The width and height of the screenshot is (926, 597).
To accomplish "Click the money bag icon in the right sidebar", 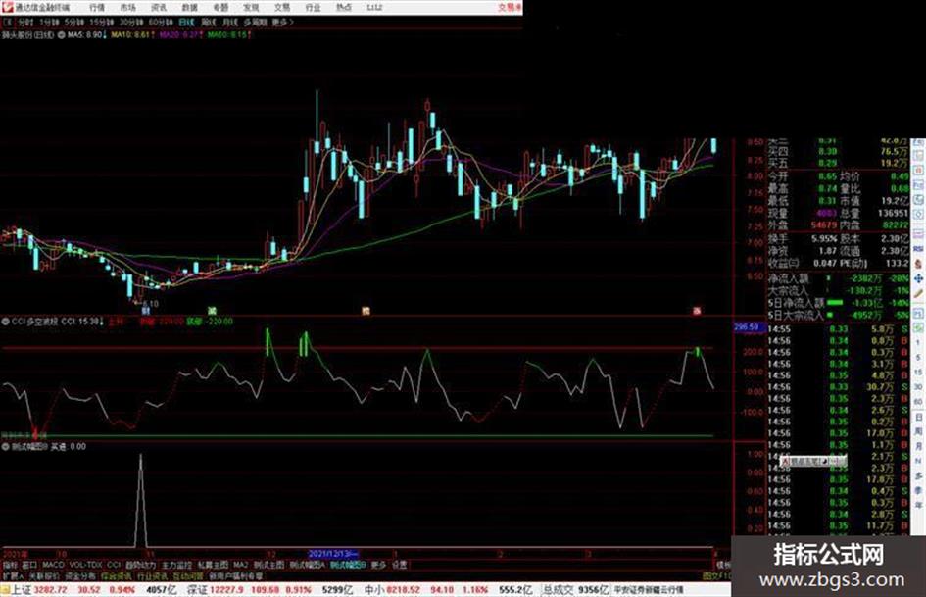I will point(918,265).
